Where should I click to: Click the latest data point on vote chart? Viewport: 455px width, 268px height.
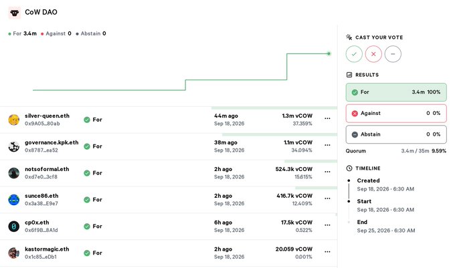click(329, 53)
